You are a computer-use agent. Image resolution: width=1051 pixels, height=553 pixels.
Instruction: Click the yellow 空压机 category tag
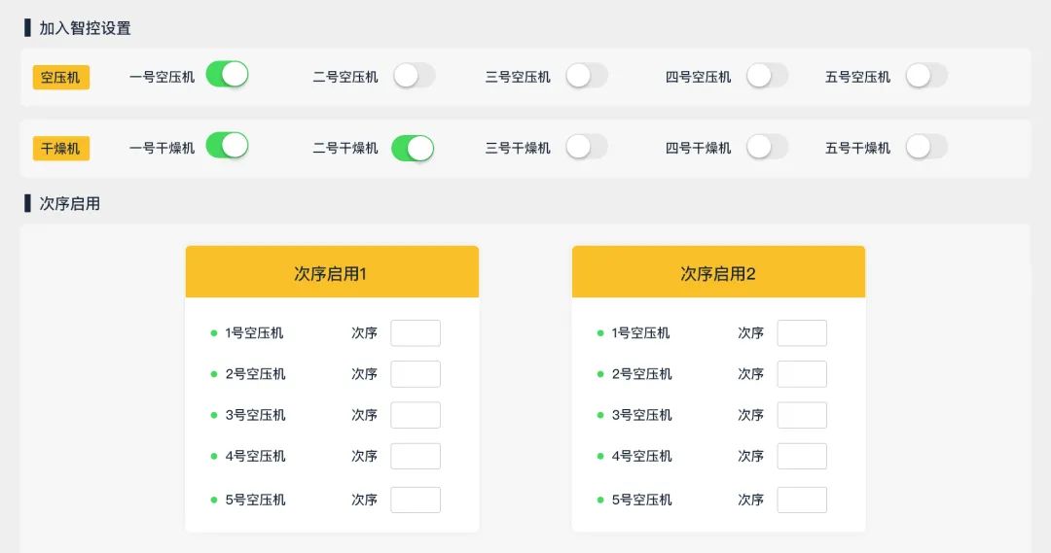coord(60,77)
